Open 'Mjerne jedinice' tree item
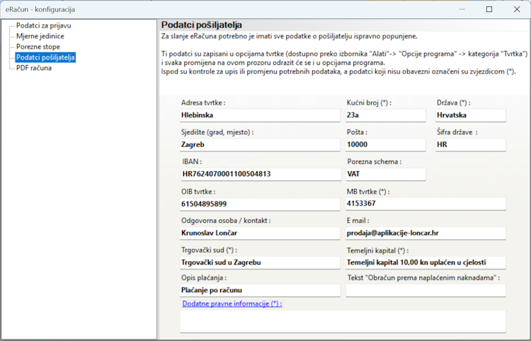This screenshot has height=341, width=531. [41, 36]
